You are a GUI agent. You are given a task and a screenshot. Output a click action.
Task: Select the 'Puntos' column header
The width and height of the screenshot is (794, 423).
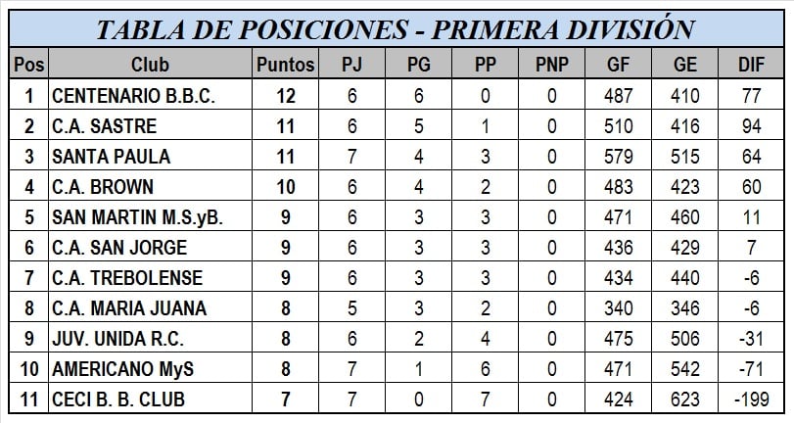(284, 66)
